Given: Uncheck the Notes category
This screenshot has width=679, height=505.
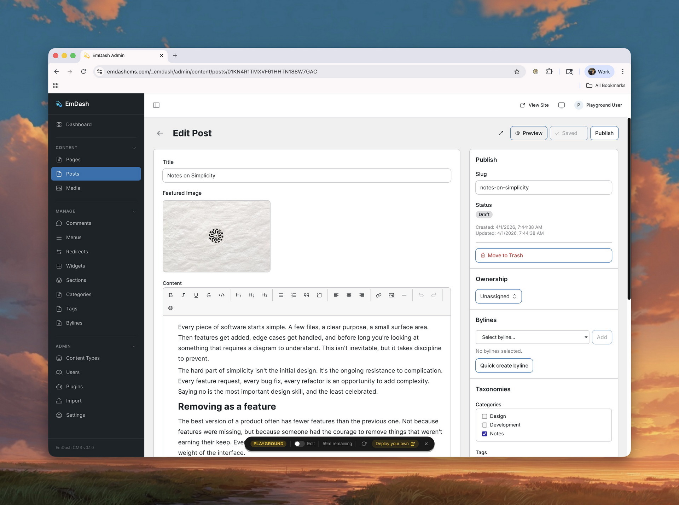Looking at the screenshot, I should 484,434.
